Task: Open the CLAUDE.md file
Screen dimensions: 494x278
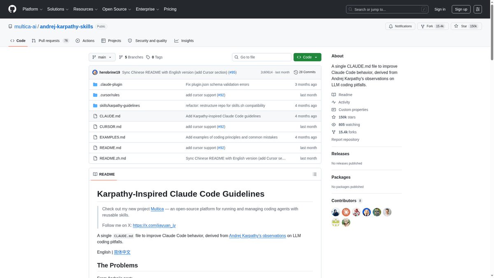Action: [x=110, y=116]
